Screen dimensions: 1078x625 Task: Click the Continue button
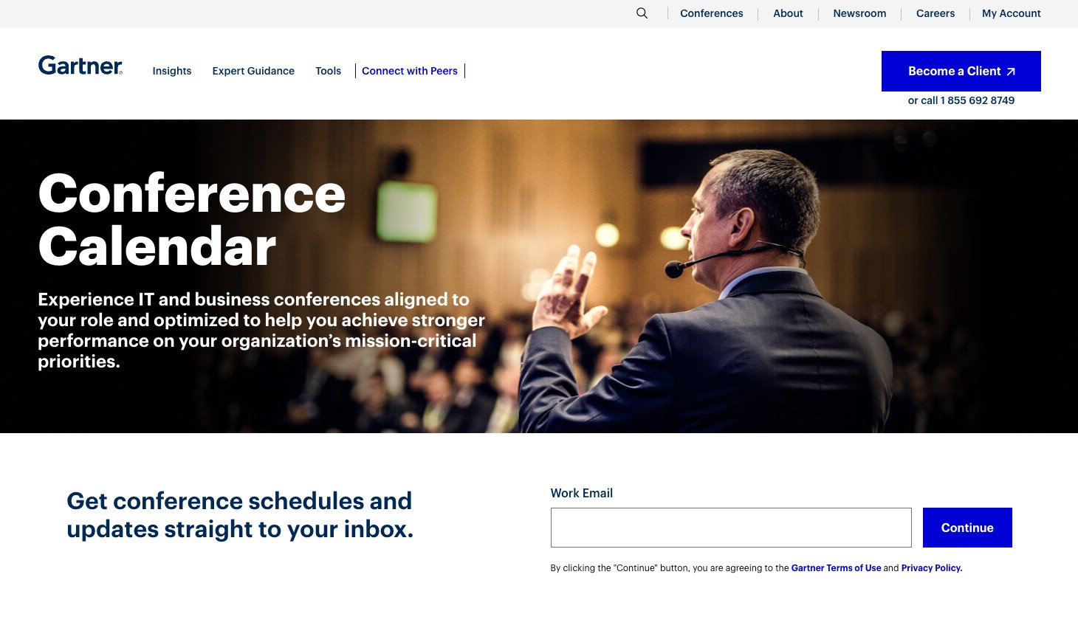tap(967, 528)
